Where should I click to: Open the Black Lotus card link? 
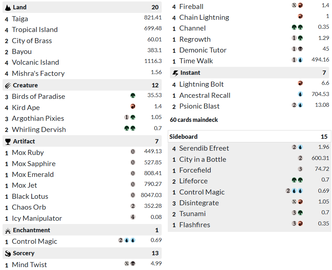point(30,197)
